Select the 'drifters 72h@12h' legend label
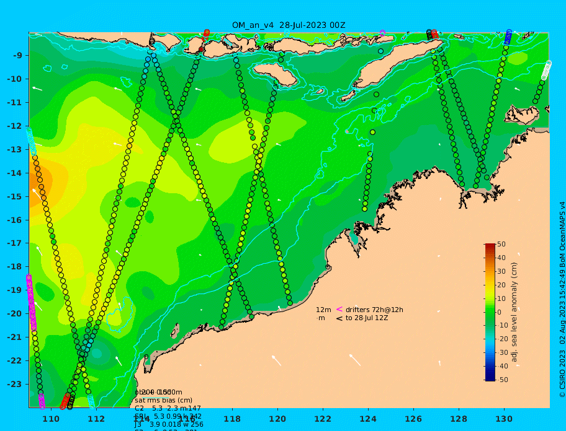The width and height of the screenshot is (566, 431). 374,310
